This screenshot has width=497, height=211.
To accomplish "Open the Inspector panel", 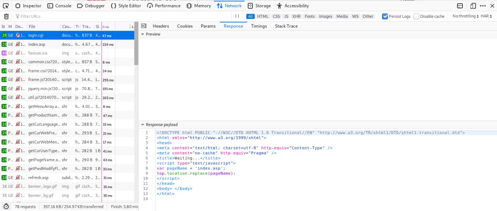I will pyautogui.click(x=28, y=6).
